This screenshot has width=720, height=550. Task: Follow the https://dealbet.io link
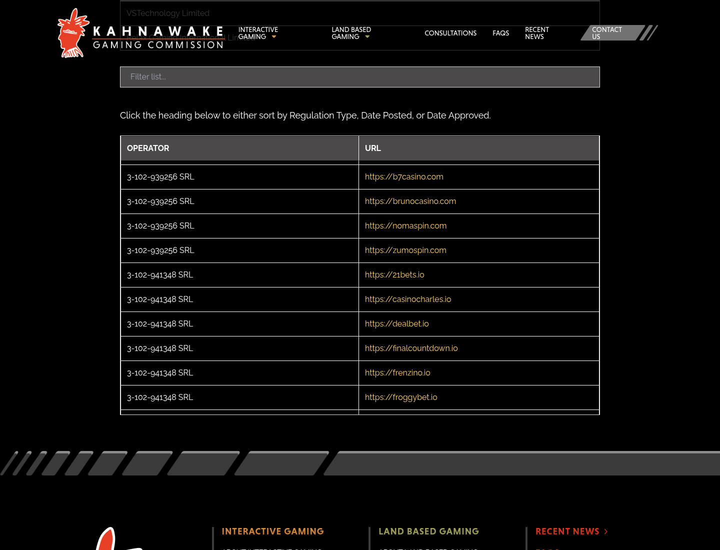(397, 324)
